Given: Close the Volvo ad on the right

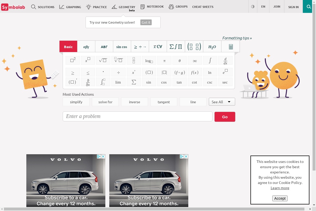Looking at the screenshot, I should tap(186, 156).
